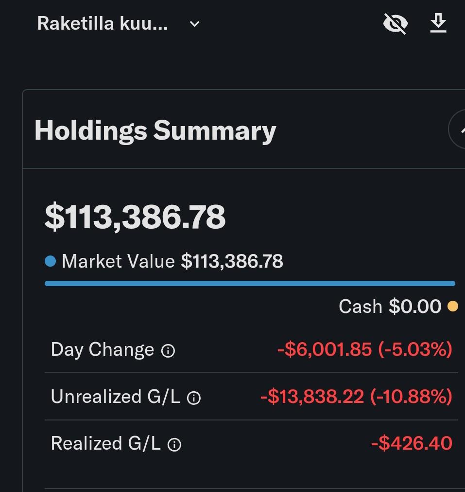
Task: Click the Realized G/L -$426.40 value
Action: [x=411, y=443]
